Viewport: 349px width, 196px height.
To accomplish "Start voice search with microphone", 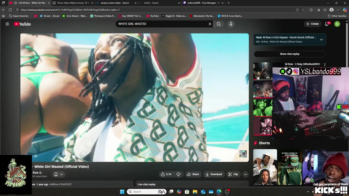I will coord(231,24).
